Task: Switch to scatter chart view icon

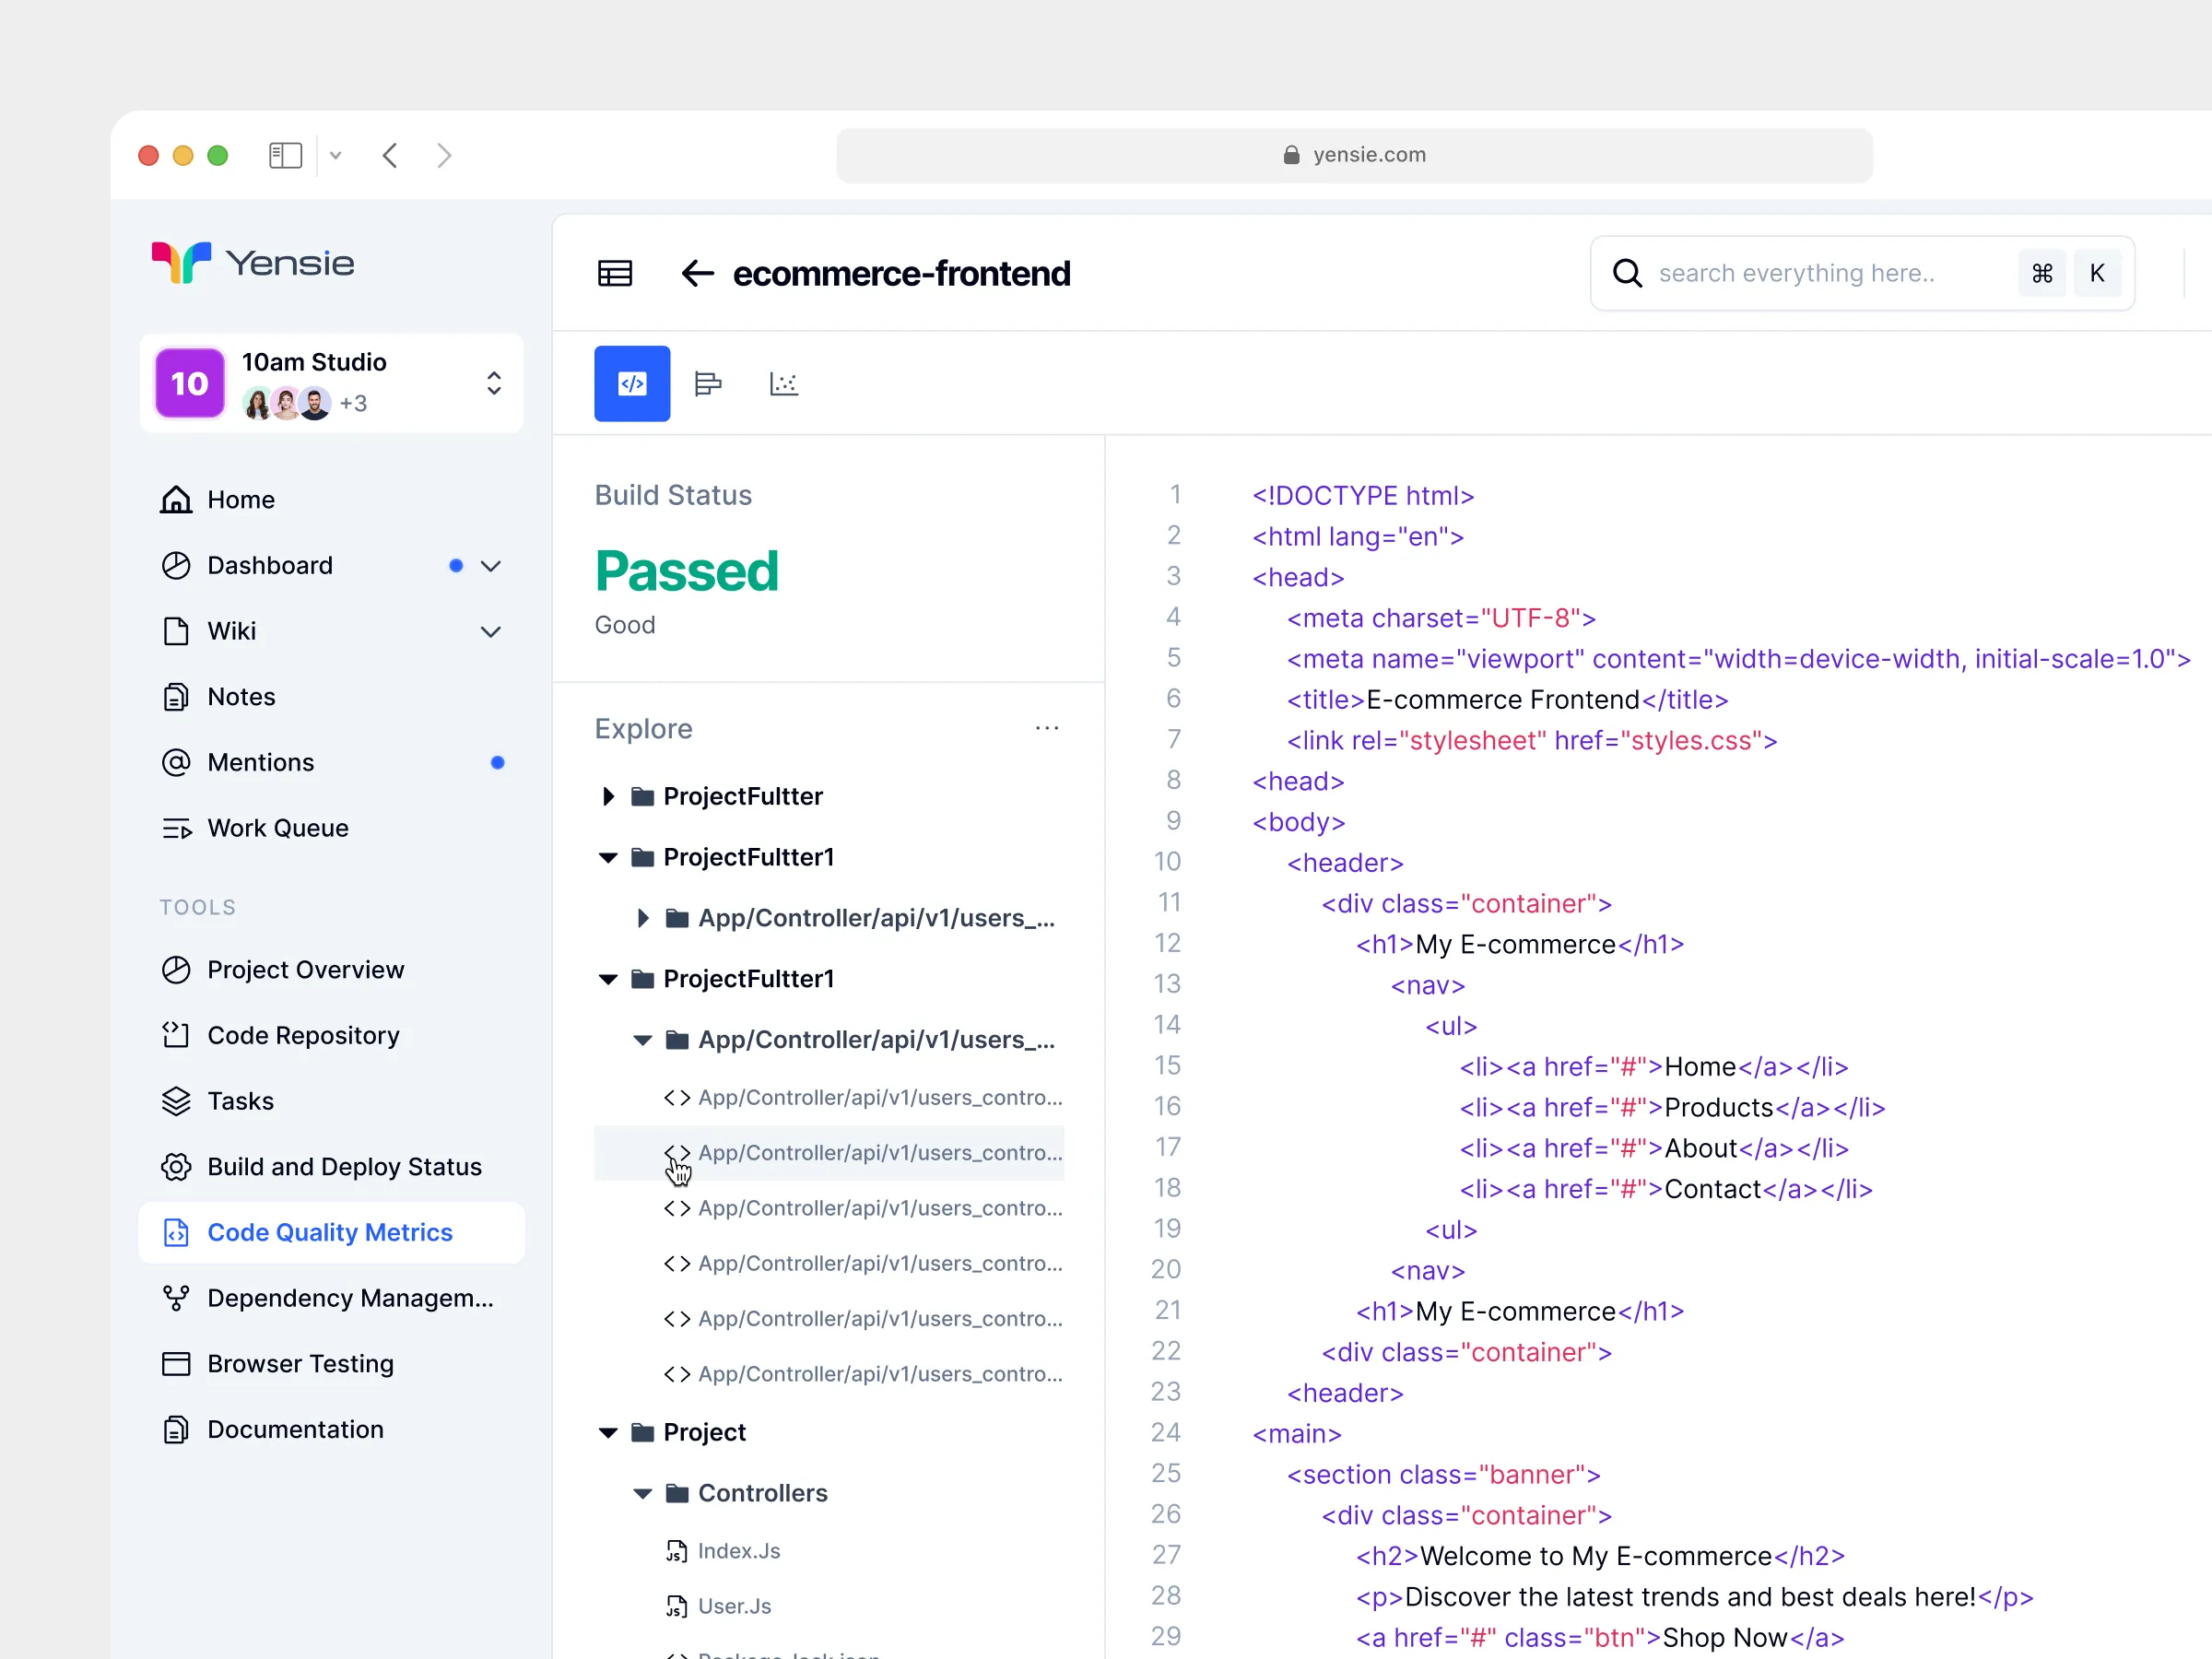Action: click(783, 384)
